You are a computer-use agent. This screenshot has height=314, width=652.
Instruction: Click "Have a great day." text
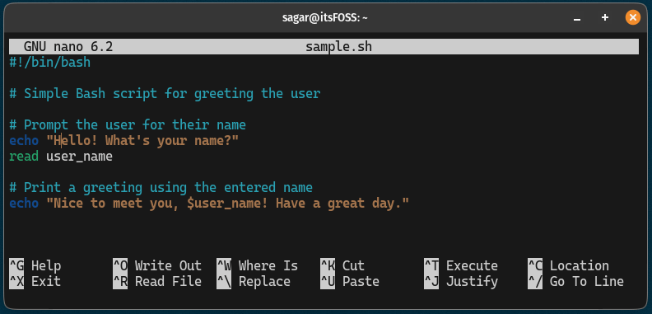339,204
